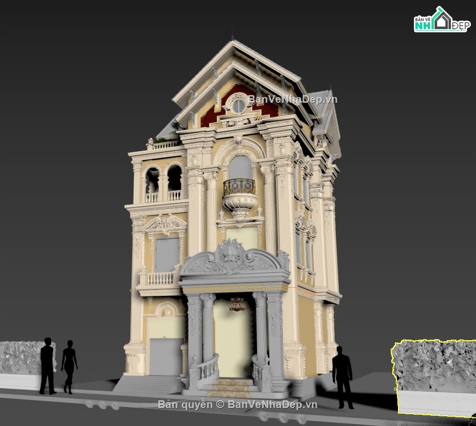Click the female silhouette on the left
The width and height of the screenshot is (476, 426).
[x=69, y=366]
